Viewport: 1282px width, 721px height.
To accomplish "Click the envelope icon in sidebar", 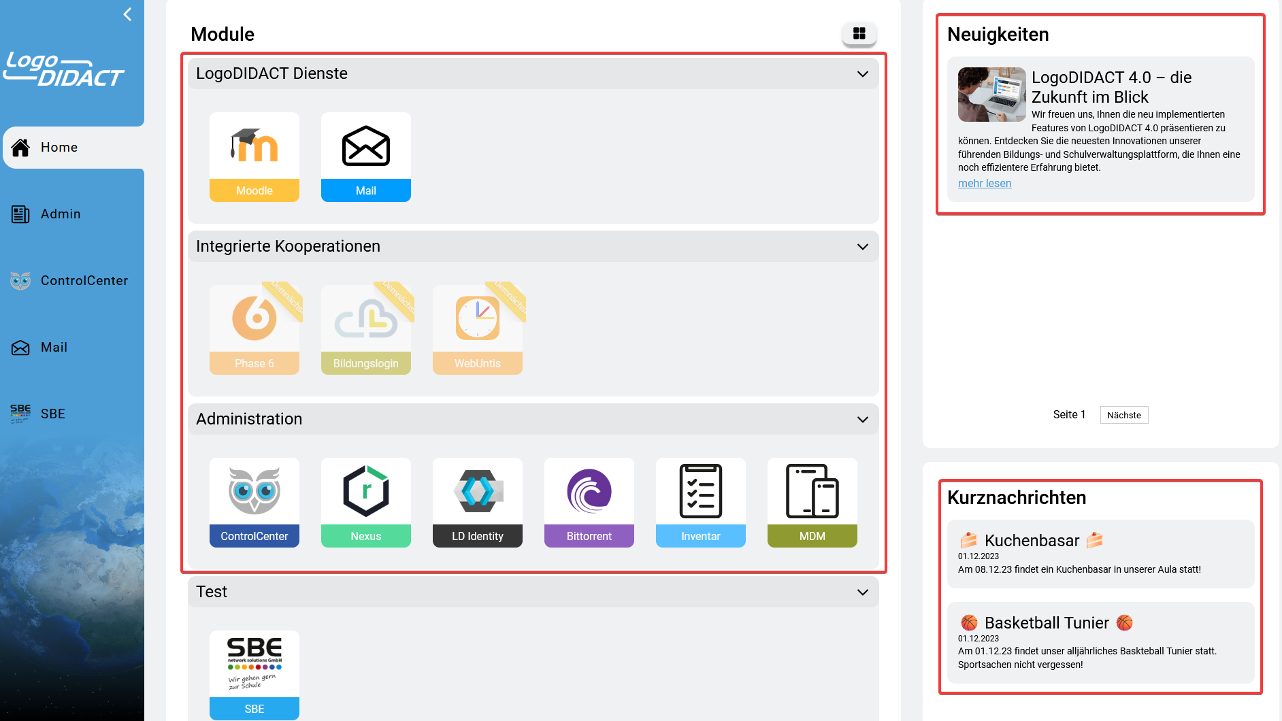I will pos(20,348).
